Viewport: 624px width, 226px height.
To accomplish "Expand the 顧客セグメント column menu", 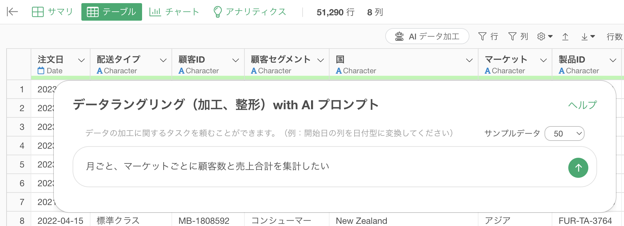I will (x=320, y=60).
